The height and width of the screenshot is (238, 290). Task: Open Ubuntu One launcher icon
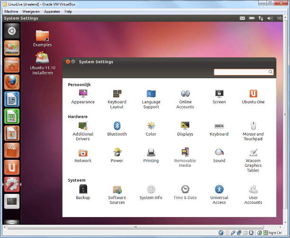pyautogui.click(x=12, y=167)
